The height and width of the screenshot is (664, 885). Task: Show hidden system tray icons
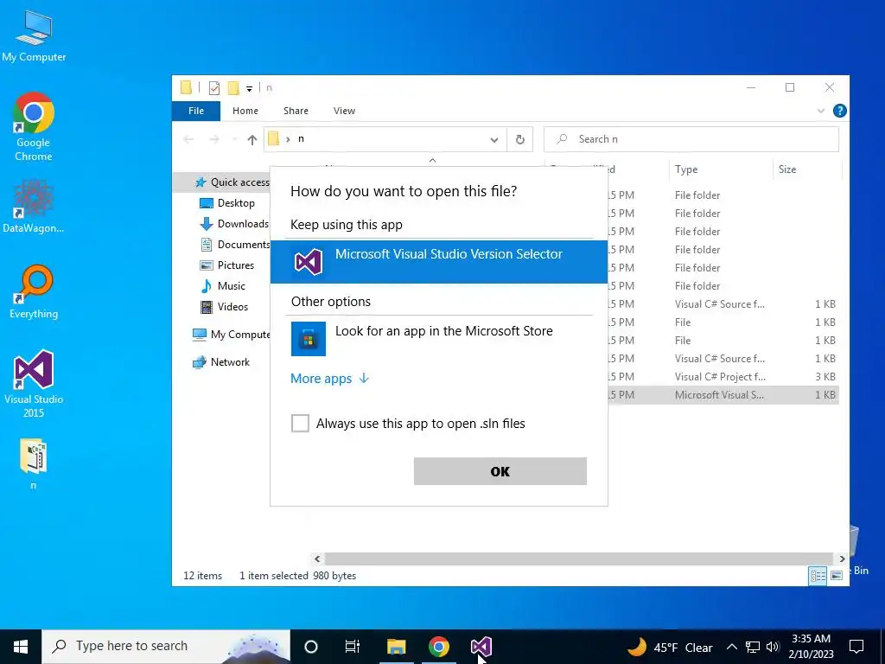pos(731,647)
